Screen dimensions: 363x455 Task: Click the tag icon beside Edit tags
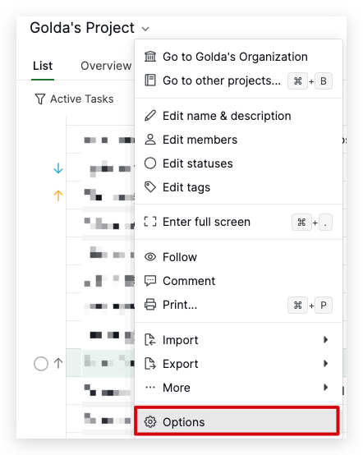coord(150,187)
